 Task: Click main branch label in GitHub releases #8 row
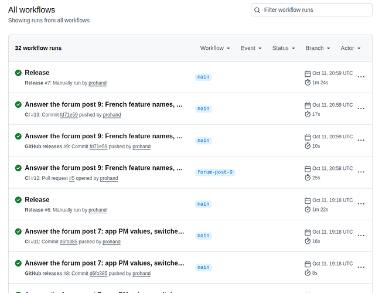(x=203, y=267)
